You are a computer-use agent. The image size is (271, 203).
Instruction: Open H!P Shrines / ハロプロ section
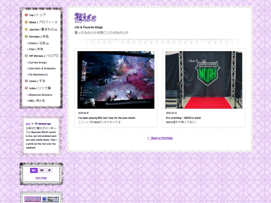click(44, 56)
